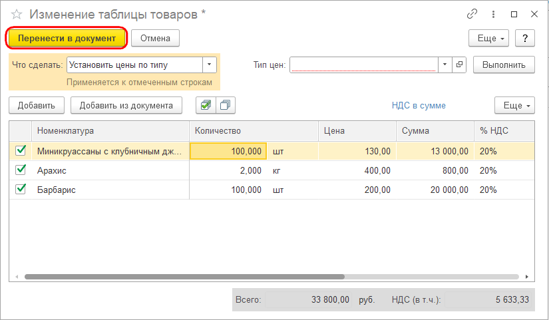Open the table Еще menu
This screenshot has height=320, width=549.
tap(514, 105)
